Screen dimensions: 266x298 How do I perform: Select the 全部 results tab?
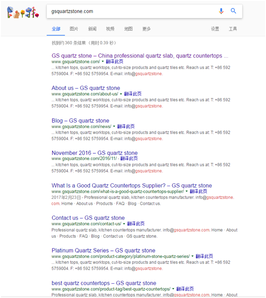point(56,29)
